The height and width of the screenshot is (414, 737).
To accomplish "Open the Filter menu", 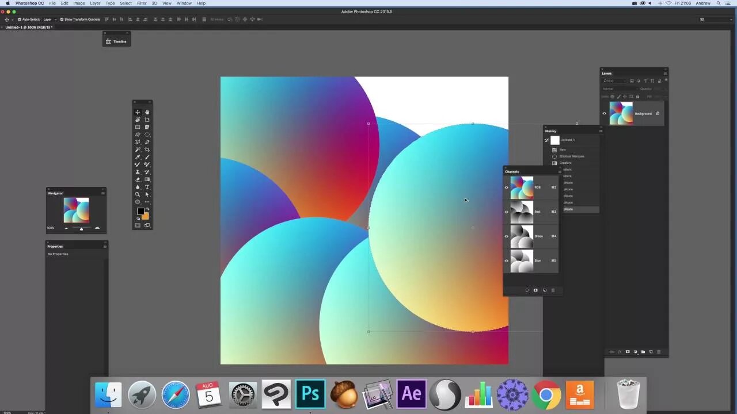I will point(142,3).
